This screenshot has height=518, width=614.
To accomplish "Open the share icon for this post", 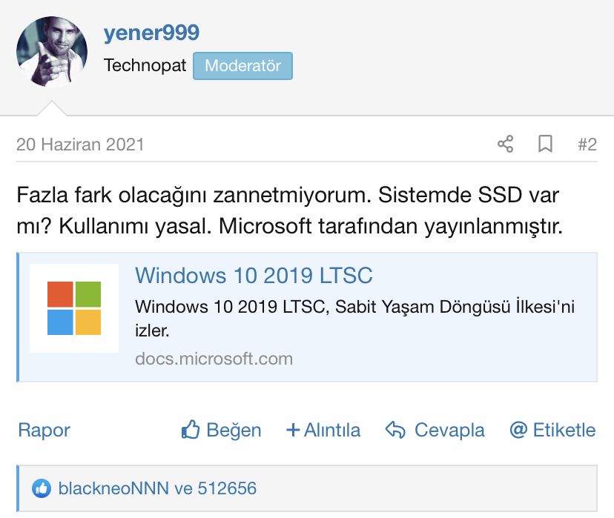I will [506, 144].
